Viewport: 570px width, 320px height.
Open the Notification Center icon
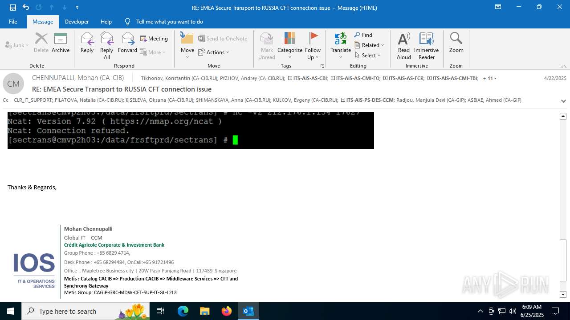pos(555,311)
